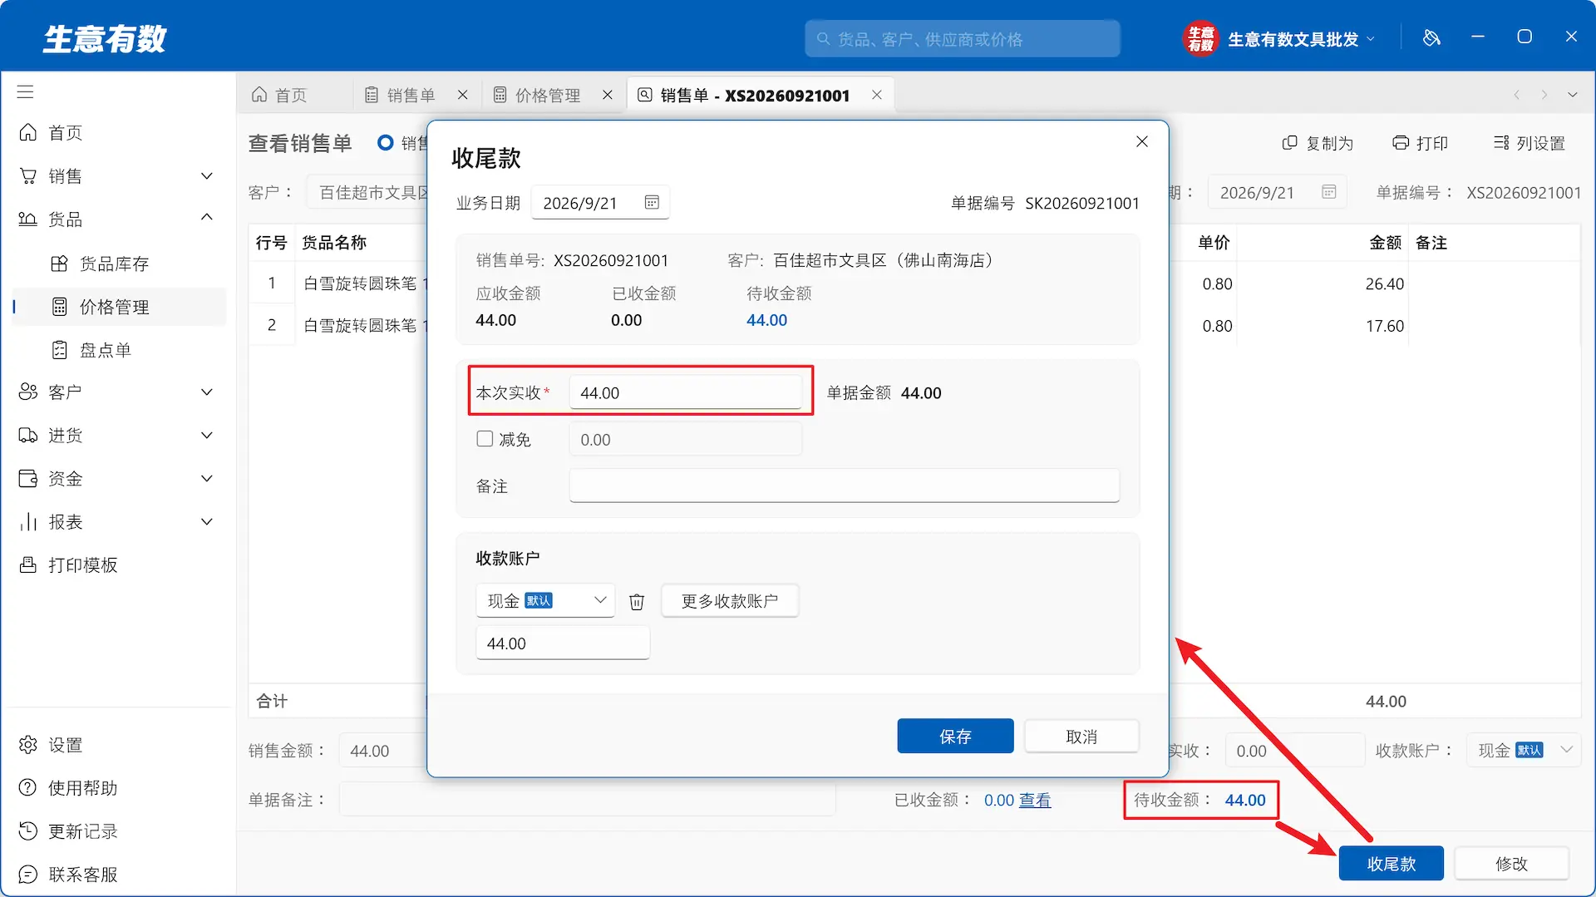
Task: Open 联系客服 in sidebar
Action: coord(116,875)
